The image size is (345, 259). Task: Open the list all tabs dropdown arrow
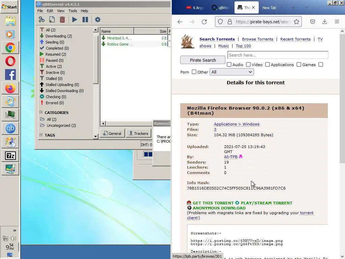point(307,8)
